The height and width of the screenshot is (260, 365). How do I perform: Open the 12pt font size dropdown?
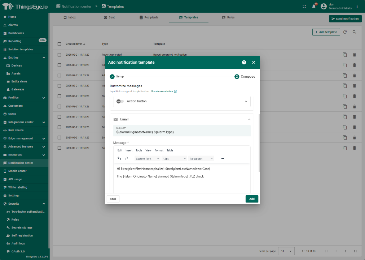point(174,159)
